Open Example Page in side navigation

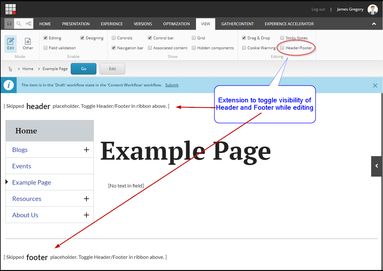pyautogui.click(x=31, y=182)
